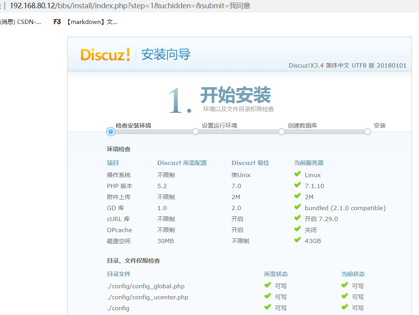
Task: Click the 目录文件 column header
Action: tap(119, 274)
